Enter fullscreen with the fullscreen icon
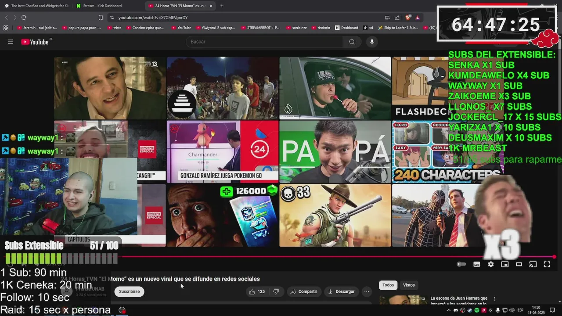Viewport: 562px width, 316px height. click(x=547, y=264)
